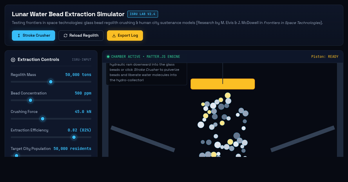Click the 0.82 (82%) efficiency value
Viewport: 348px width, 182px height.
pyautogui.click(x=79, y=130)
